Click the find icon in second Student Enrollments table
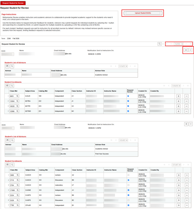Viewport: 194px width, 209px height. pos(12,165)
